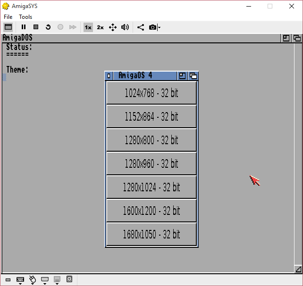
Task: Click the AmigaDOS window vertical scrollbar
Action: tap(298, 154)
